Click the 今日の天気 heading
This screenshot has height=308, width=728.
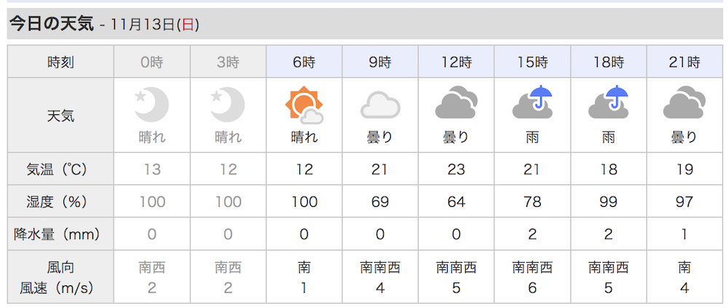click(x=52, y=23)
